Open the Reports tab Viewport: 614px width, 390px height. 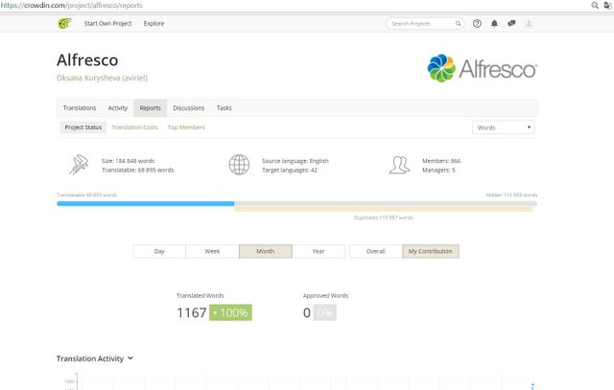pos(151,108)
